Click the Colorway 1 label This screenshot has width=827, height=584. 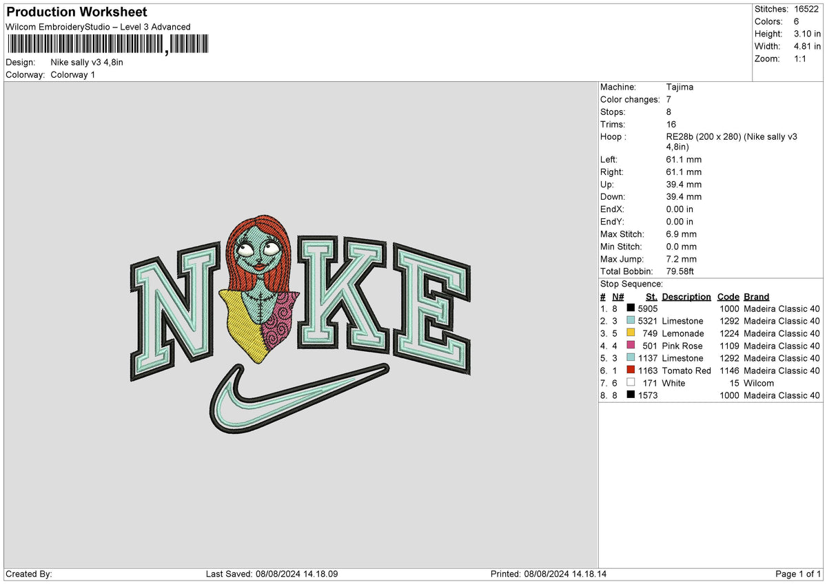72,74
